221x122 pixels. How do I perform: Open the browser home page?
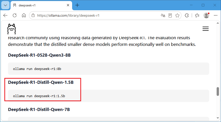(24, 15)
